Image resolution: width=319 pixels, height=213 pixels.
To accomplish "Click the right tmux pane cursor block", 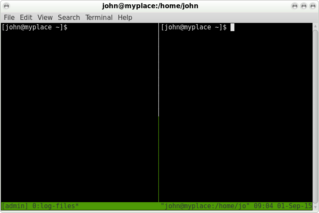I will [x=232, y=27].
